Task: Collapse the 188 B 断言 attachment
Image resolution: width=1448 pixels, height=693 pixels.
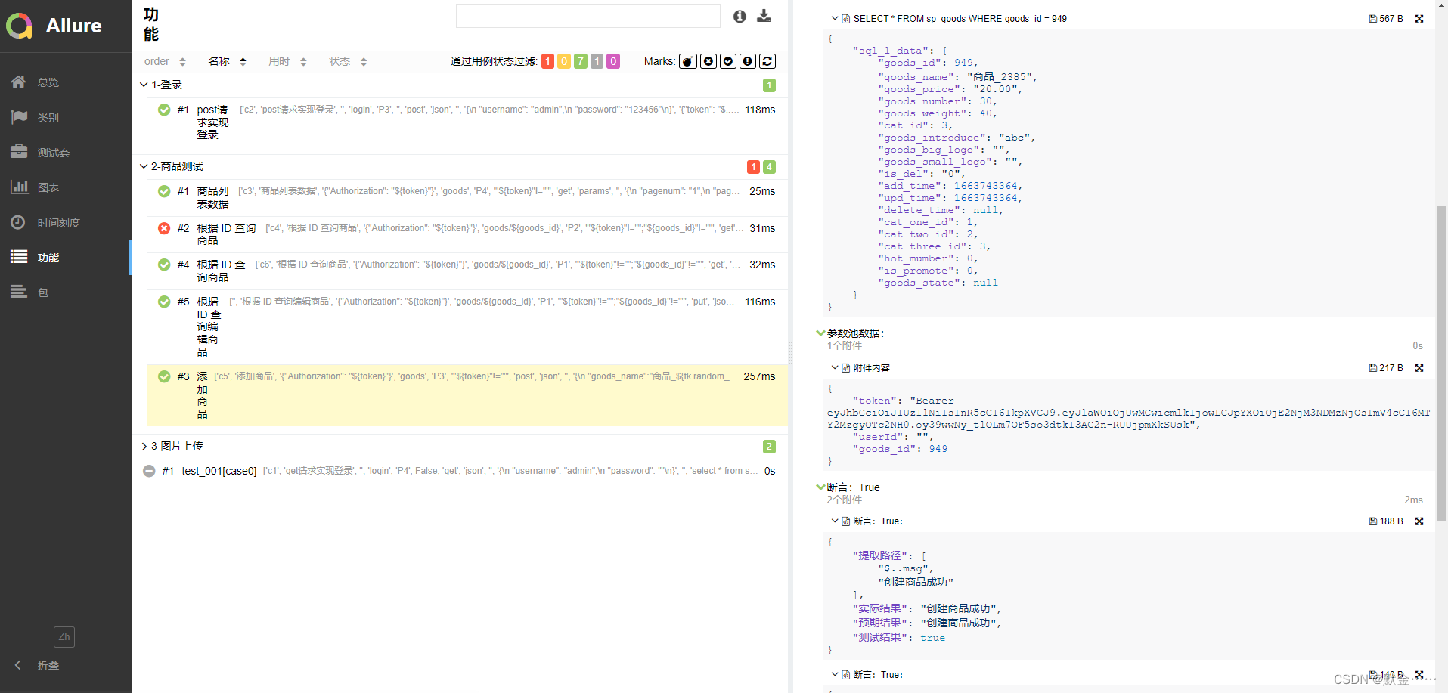Action: [835, 521]
